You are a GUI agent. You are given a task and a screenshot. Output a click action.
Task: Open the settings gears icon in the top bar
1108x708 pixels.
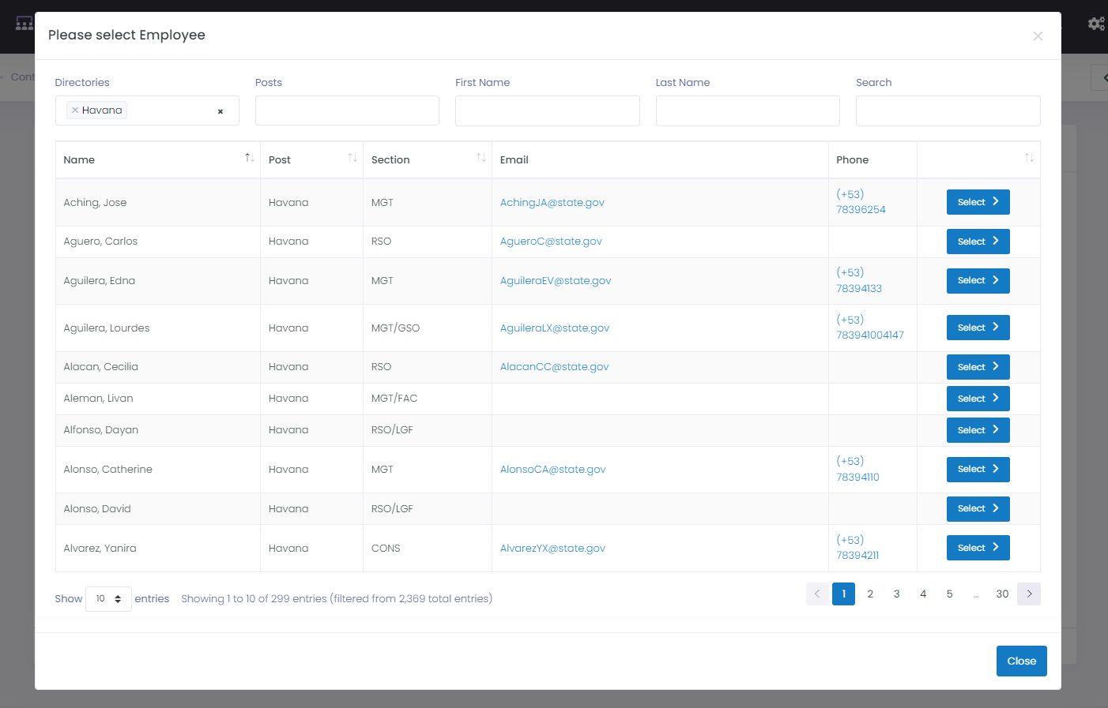click(1096, 24)
